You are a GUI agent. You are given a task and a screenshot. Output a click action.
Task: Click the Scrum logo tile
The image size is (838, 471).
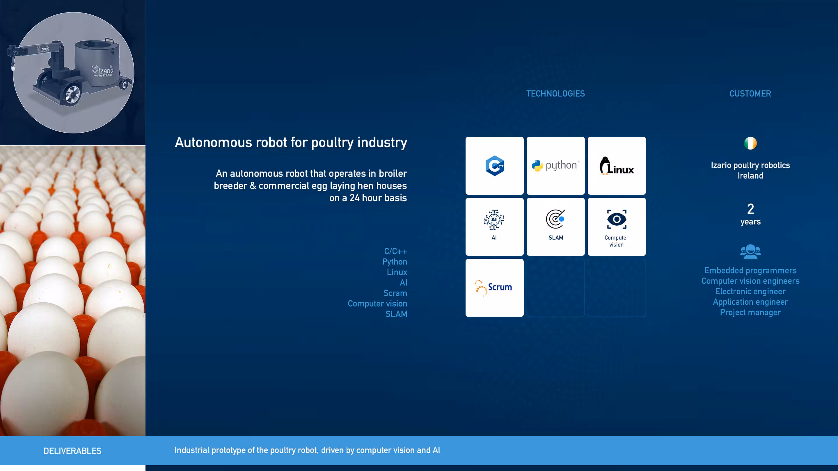point(494,287)
